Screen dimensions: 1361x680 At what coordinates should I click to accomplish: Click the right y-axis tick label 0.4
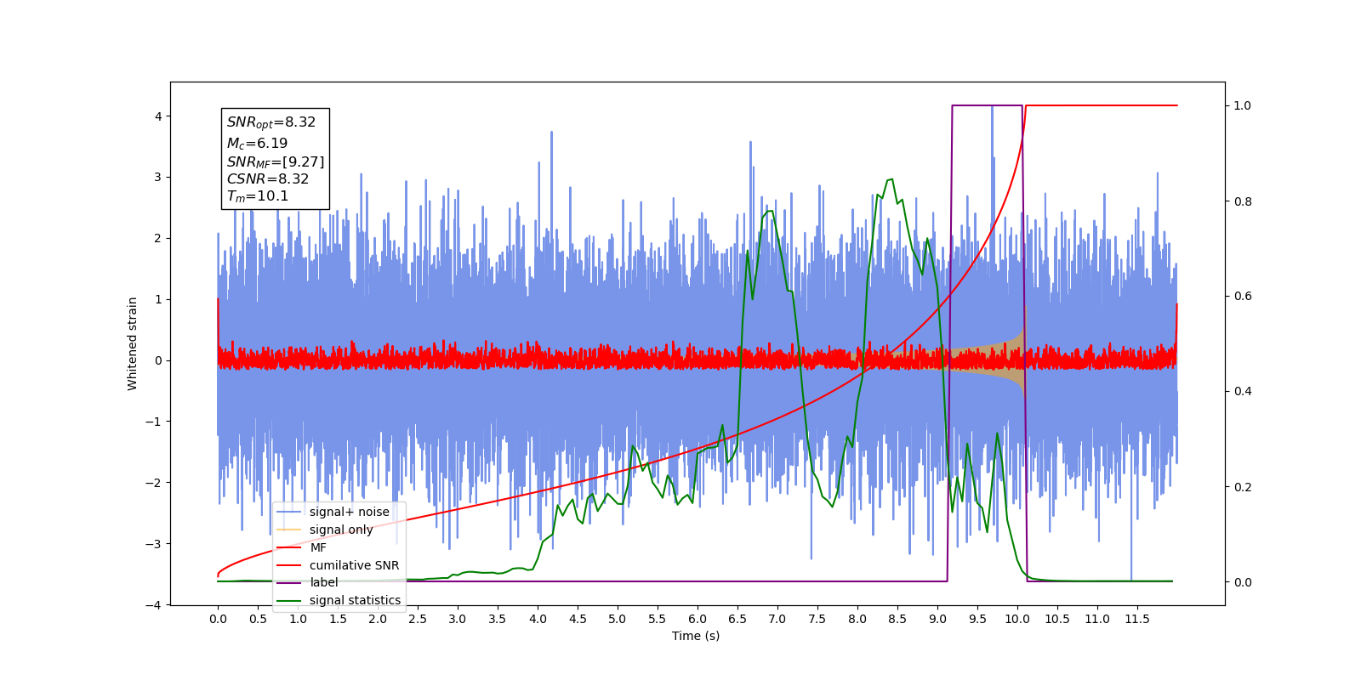1243,392
